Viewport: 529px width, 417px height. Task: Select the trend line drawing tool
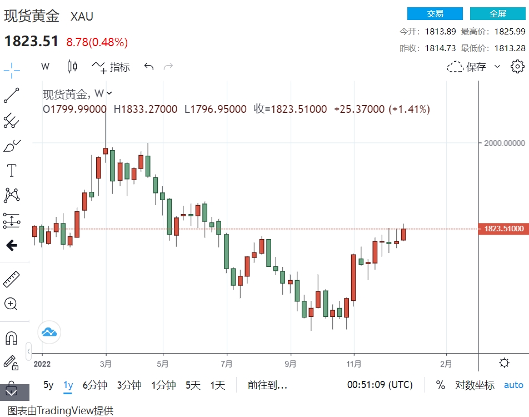pyautogui.click(x=12, y=96)
